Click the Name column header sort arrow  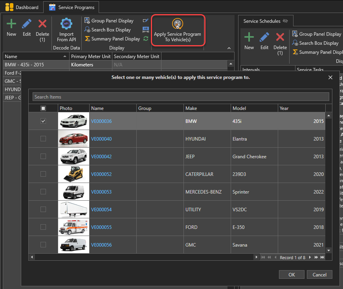(65, 57)
